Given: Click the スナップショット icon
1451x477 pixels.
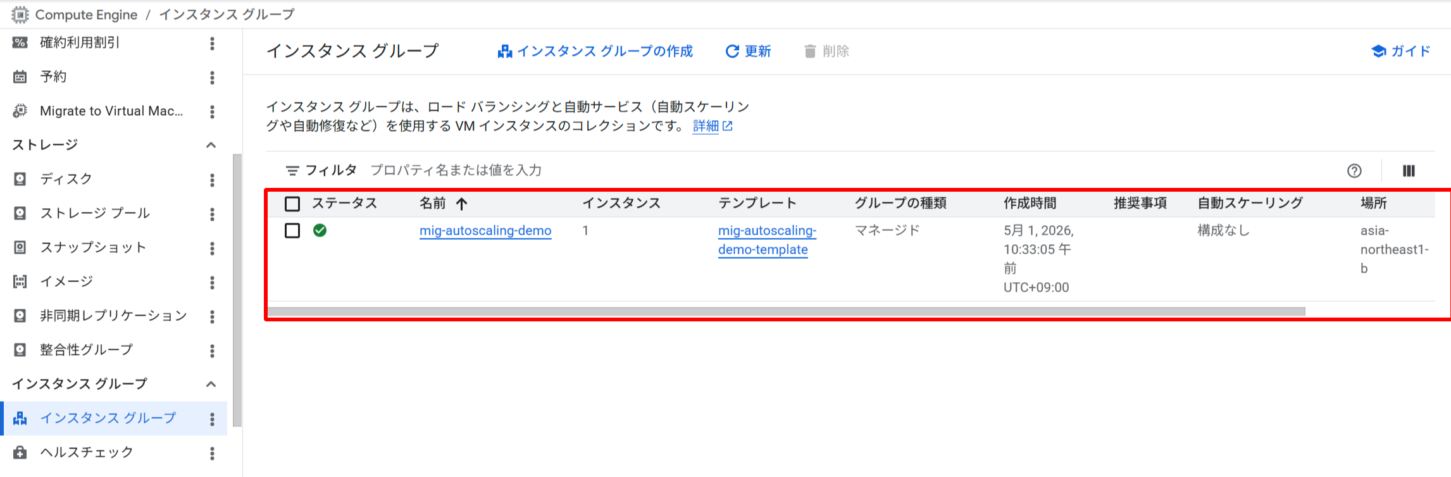Looking at the screenshot, I should 20,247.
